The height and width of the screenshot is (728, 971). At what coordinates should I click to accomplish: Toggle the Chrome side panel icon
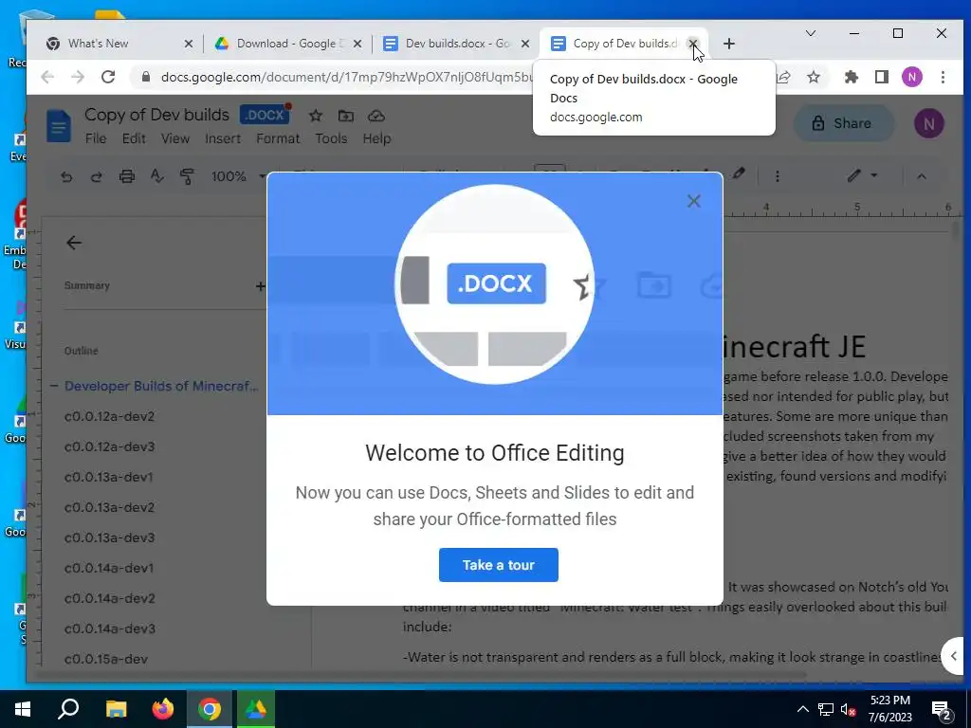point(881,77)
